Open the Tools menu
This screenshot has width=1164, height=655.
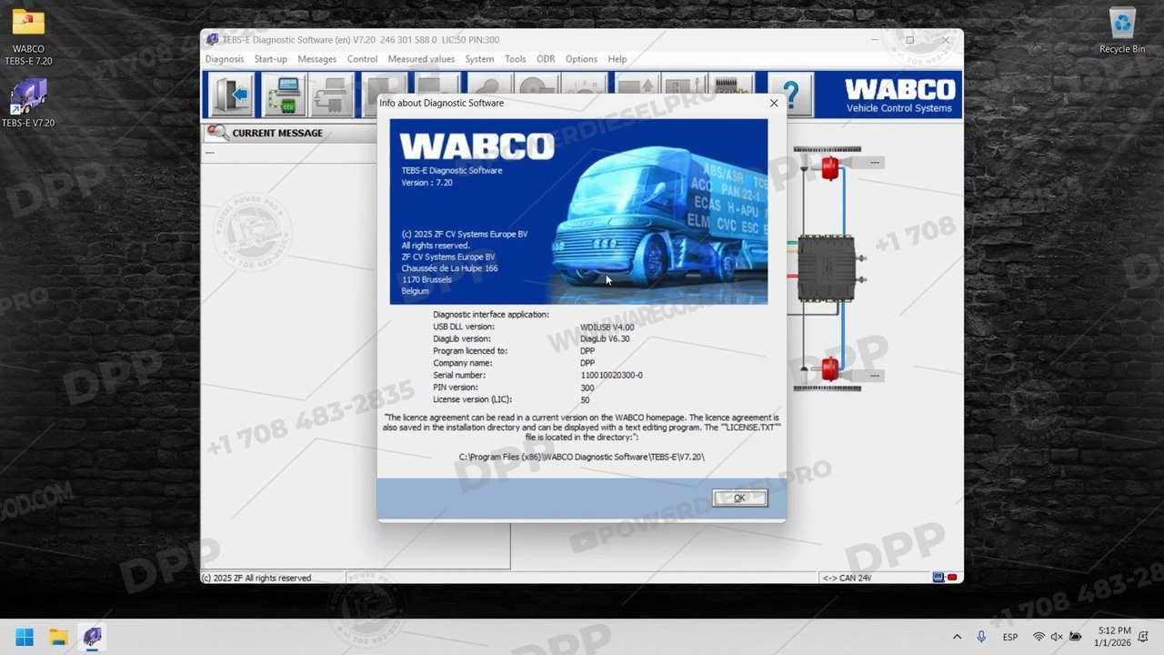[516, 59]
